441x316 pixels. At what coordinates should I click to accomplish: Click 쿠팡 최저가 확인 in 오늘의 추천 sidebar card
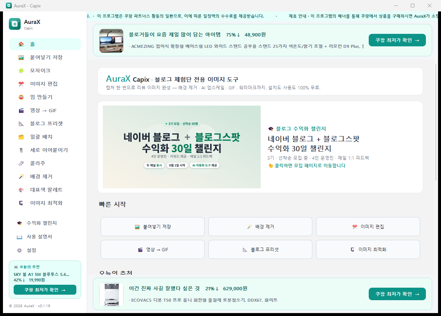pyautogui.click(x=45, y=290)
